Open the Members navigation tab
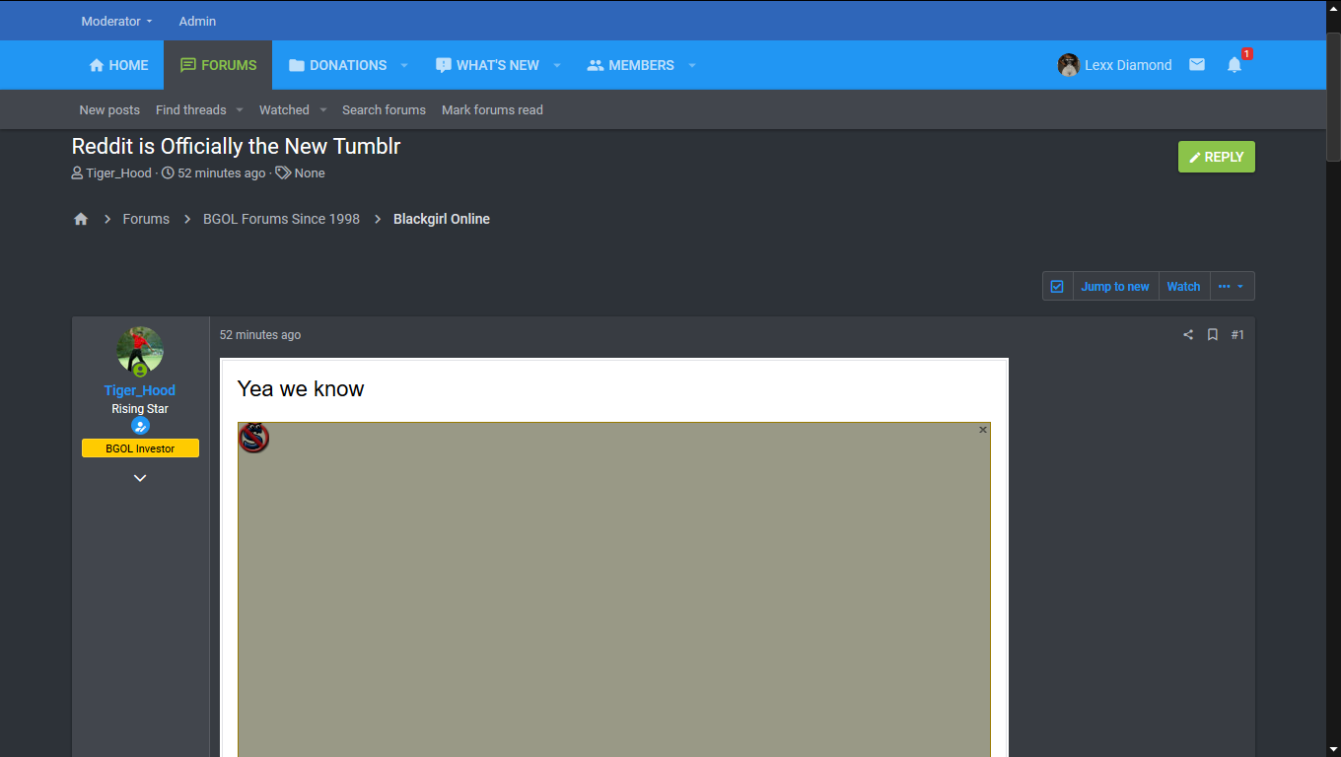Viewport: 1341px width, 757px height. click(x=631, y=65)
